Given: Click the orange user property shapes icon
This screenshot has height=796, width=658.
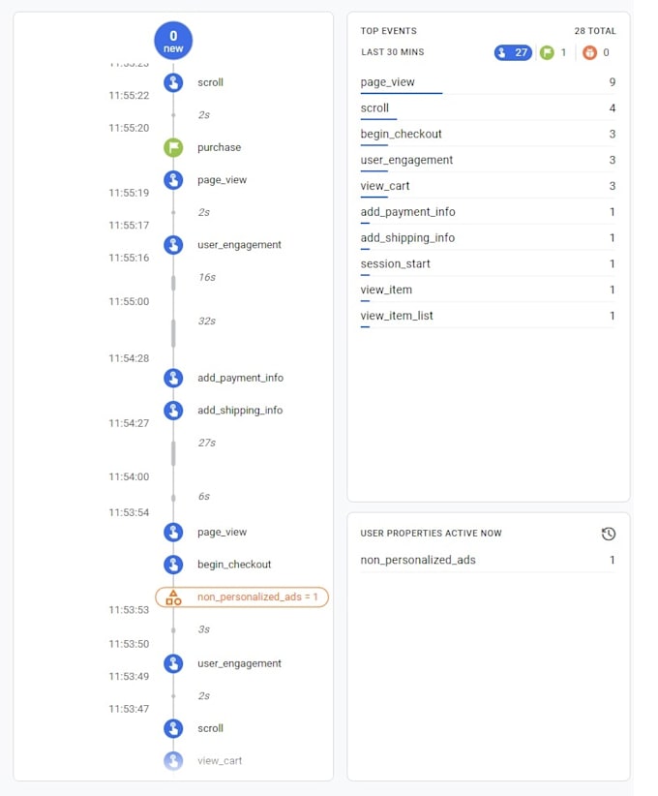Looking at the screenshot, I should click(173, 597).
